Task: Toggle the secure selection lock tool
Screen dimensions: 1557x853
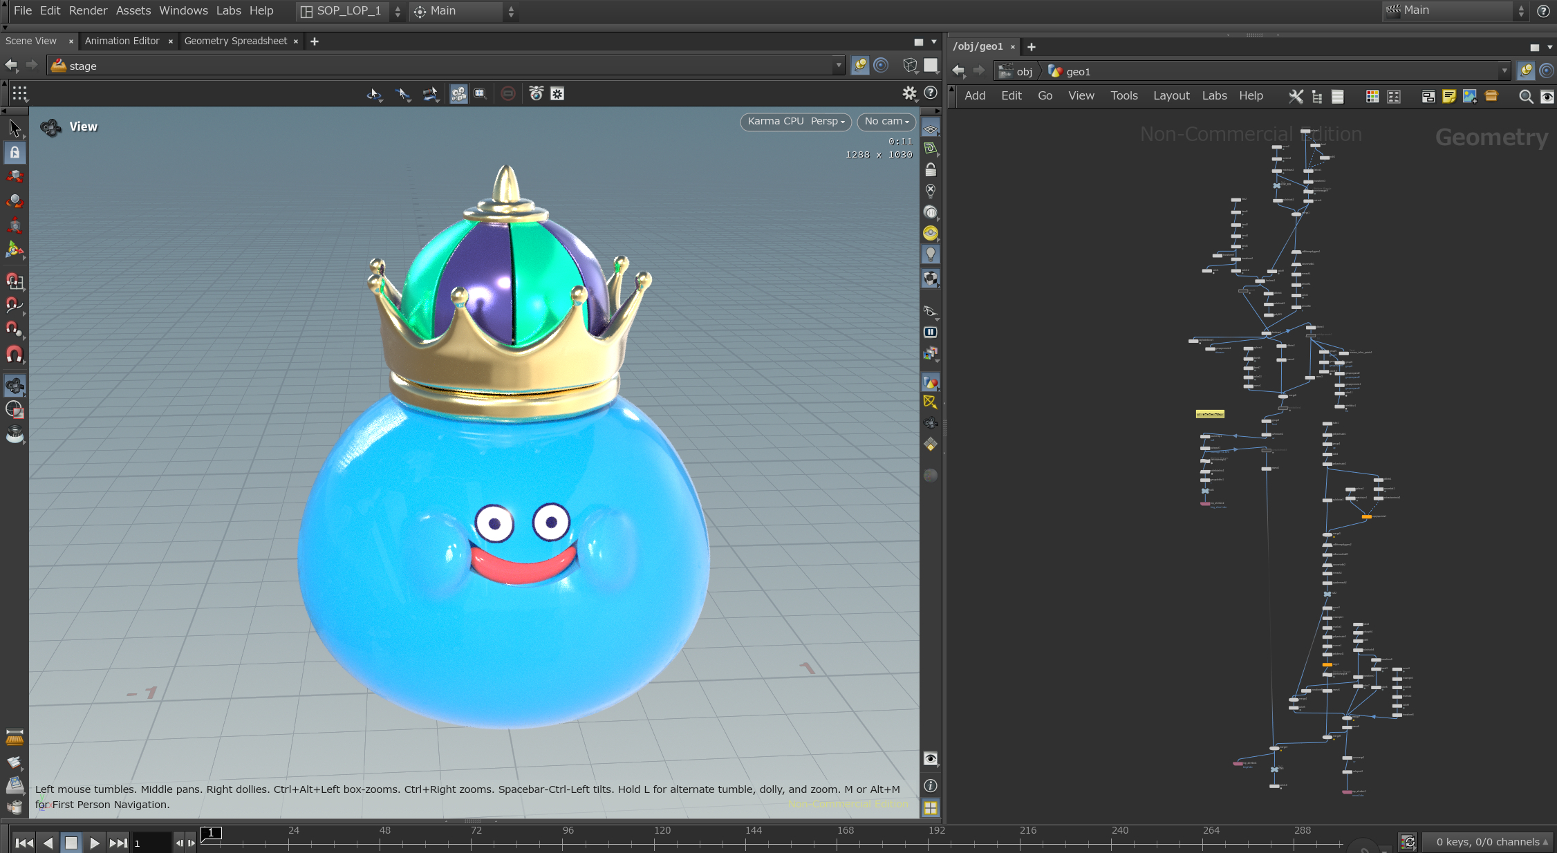Action: [15, 152]
